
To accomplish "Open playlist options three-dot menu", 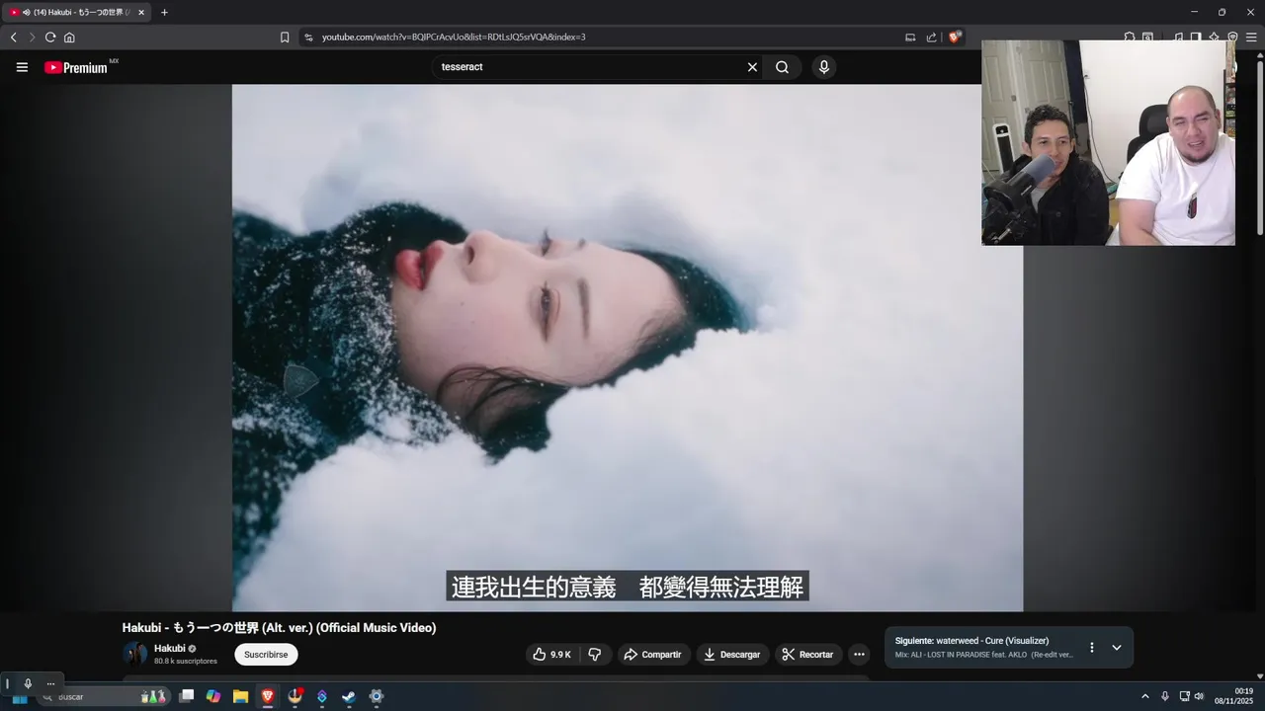I will pyautogui.click(x=1092, y=648).
